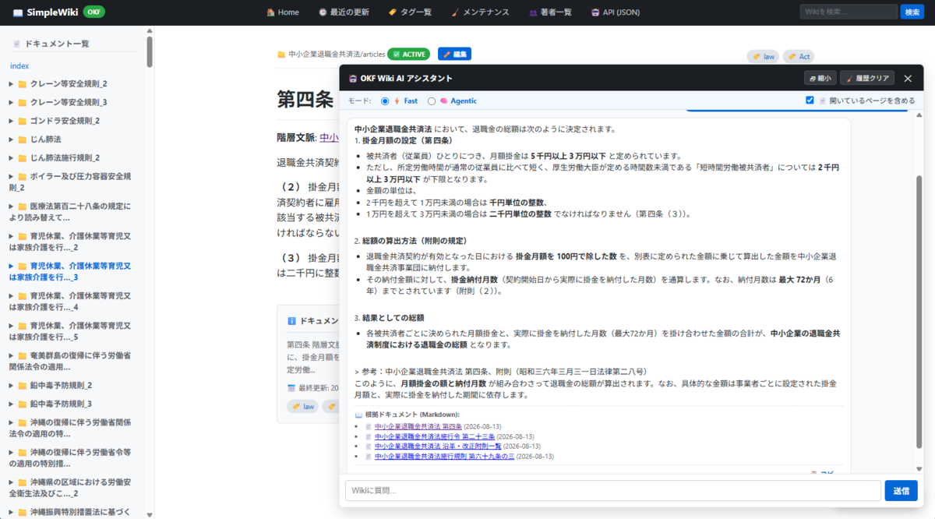Click the calendar icon beside 最終更新
The height and width of the screenshot is (519, 935).
pos(291,387)
